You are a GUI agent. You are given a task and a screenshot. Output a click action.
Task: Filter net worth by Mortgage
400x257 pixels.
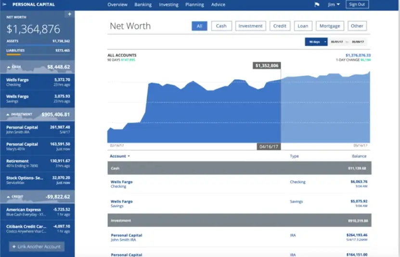pos(330,26)
